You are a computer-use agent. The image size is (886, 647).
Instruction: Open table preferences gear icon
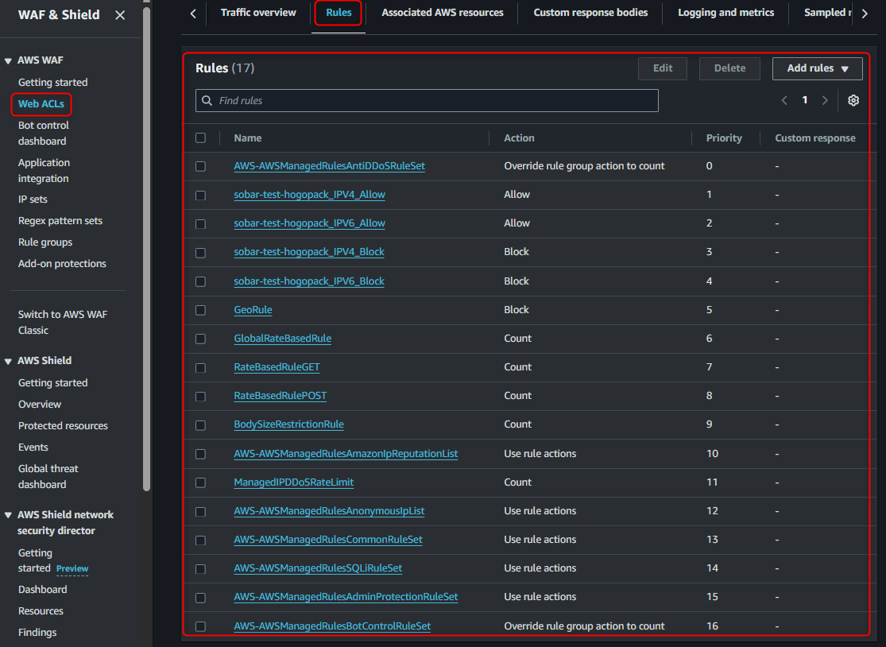(x=853, y=100)
